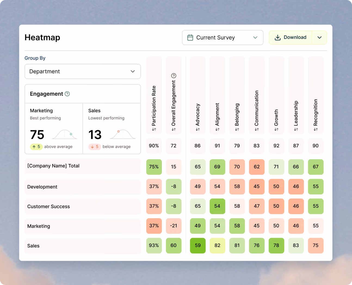Click the 90% participation benchmark cell

[x=154, y=146]
